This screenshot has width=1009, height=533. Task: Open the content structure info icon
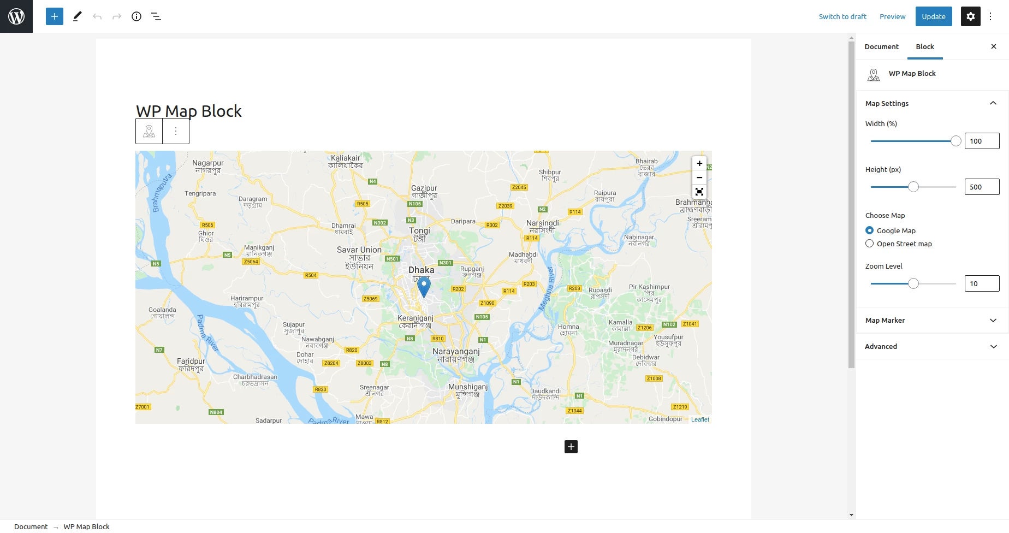(136, 16)
